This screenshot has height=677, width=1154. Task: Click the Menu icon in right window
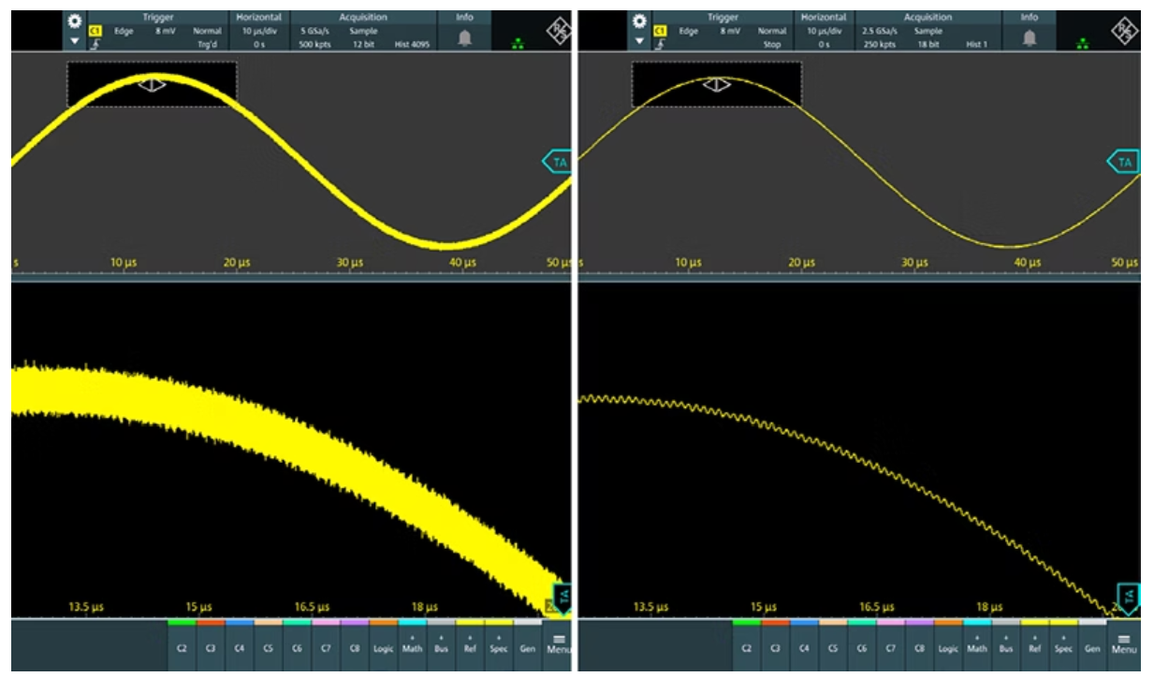coord(1124,642)
